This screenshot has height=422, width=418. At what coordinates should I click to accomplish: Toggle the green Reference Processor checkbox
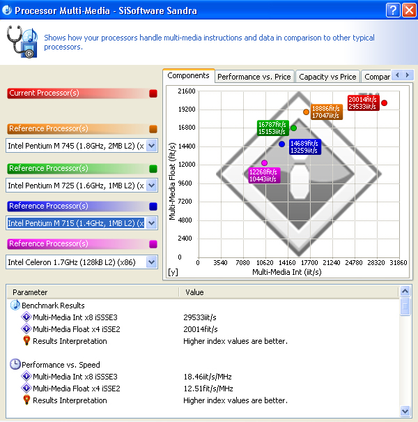[x=153, y=169]
